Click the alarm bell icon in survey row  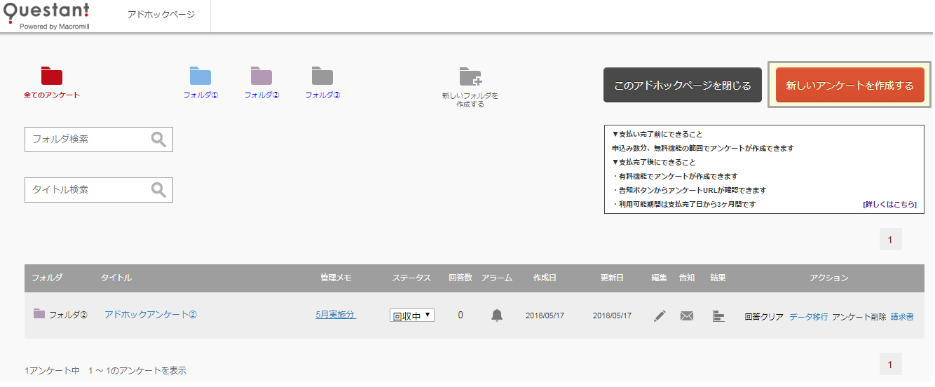(x=497, y=315)
